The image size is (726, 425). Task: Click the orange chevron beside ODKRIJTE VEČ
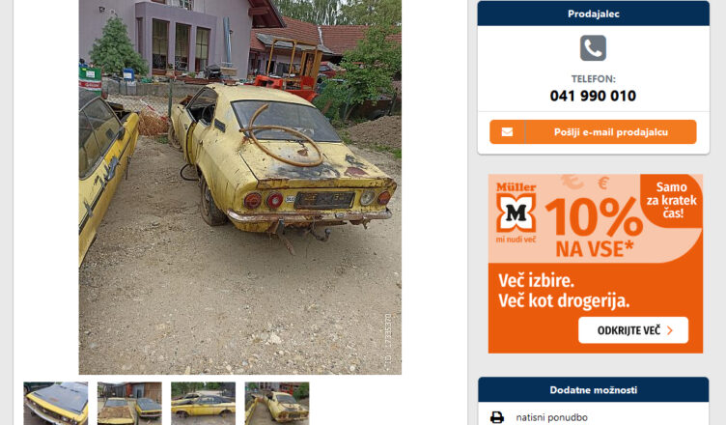coord(670,330)
